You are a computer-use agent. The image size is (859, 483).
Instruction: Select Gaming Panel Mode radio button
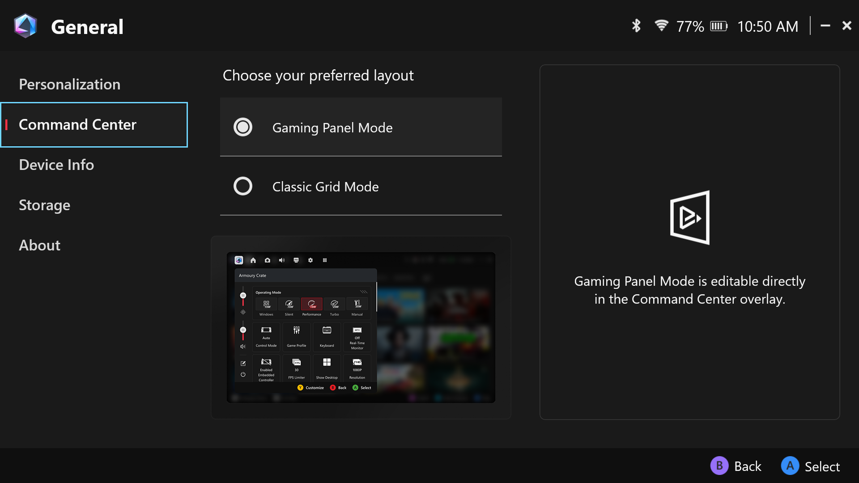coord(243,127)
